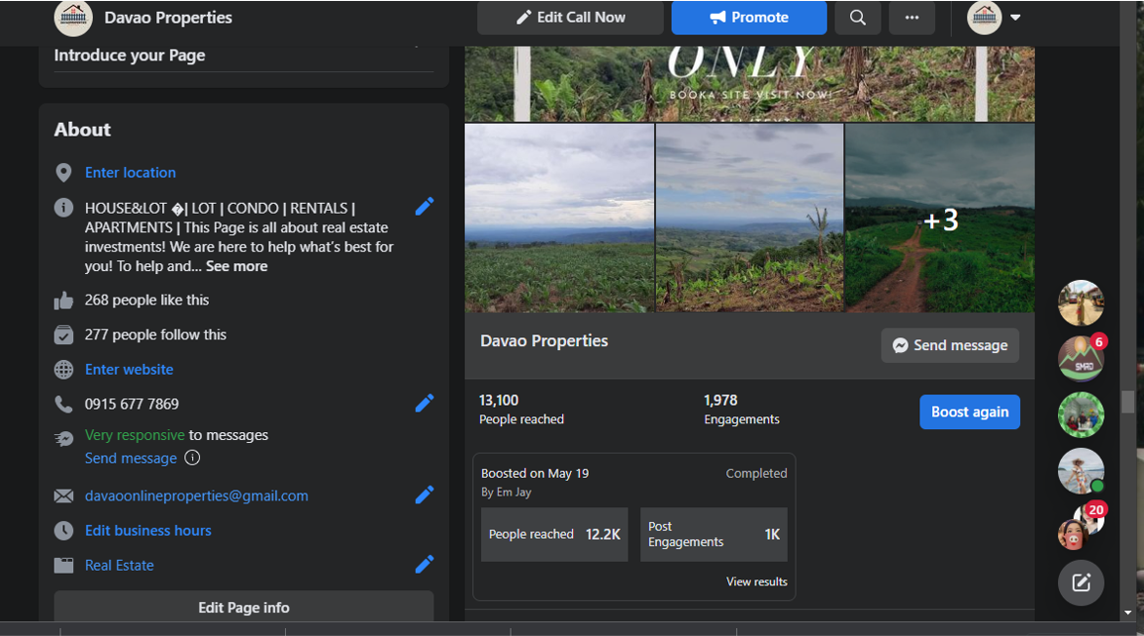Screen dimensions: 1144x636
Task: Click the scrollbar down arrow
Action: pos(1128,613)
